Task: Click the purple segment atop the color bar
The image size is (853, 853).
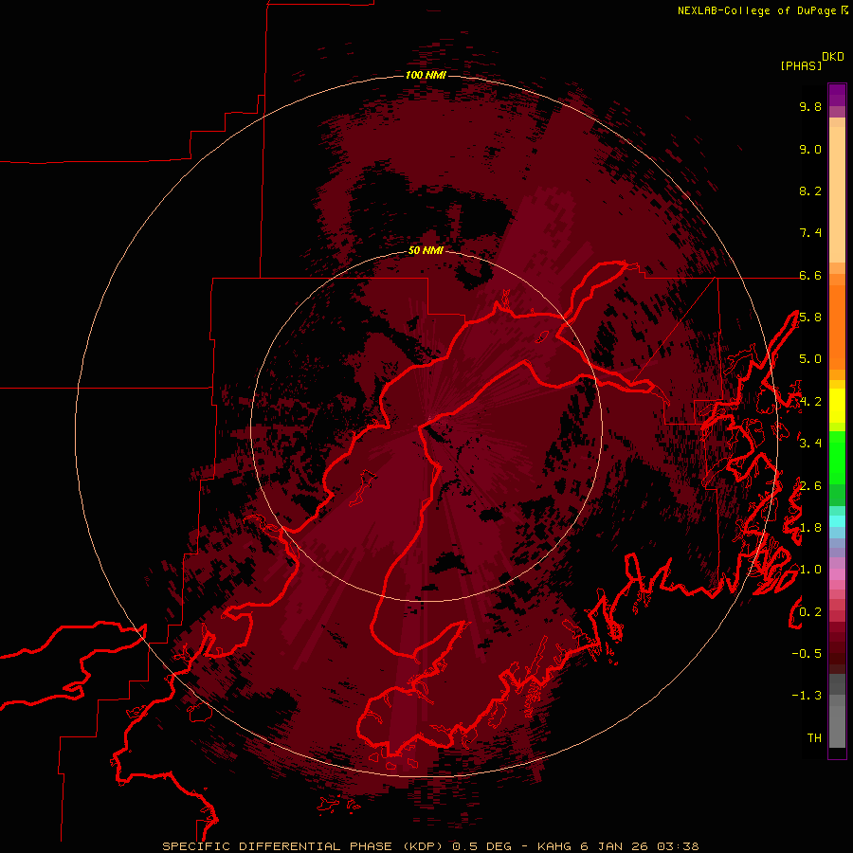Action: 837,95
